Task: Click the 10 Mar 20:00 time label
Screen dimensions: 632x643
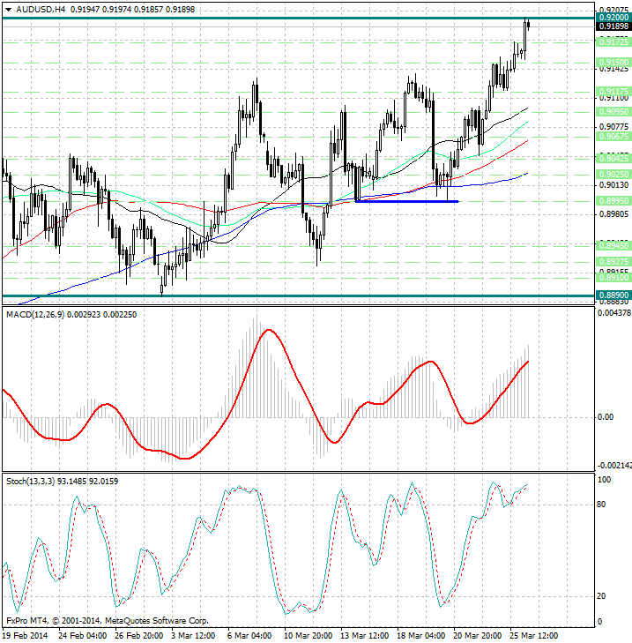Action: tap(308, 636)
